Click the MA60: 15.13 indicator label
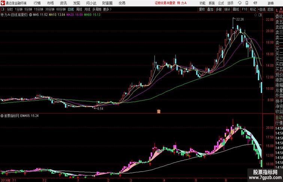Screen dimensions: 283x182 coord(92,15)
